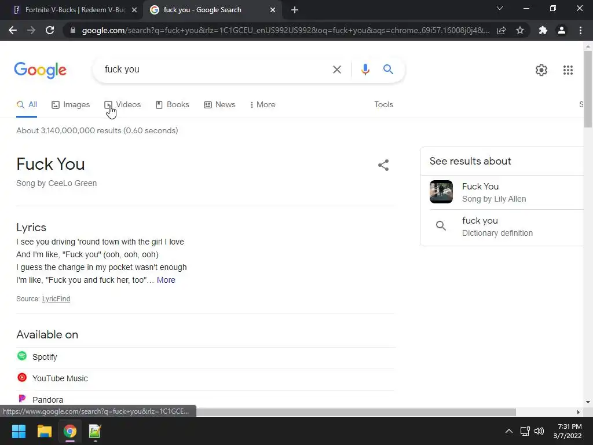The height and width of the screenshot is (445, 593).
Task: Show hidden system tray icons
Action: click(509, 431)
